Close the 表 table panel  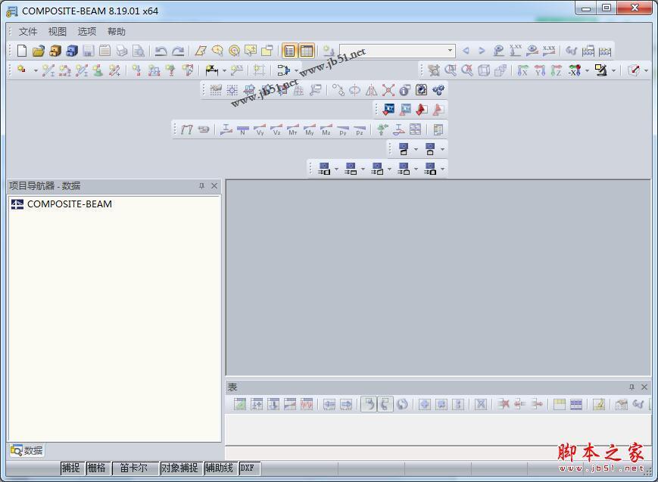pos(644,387)
